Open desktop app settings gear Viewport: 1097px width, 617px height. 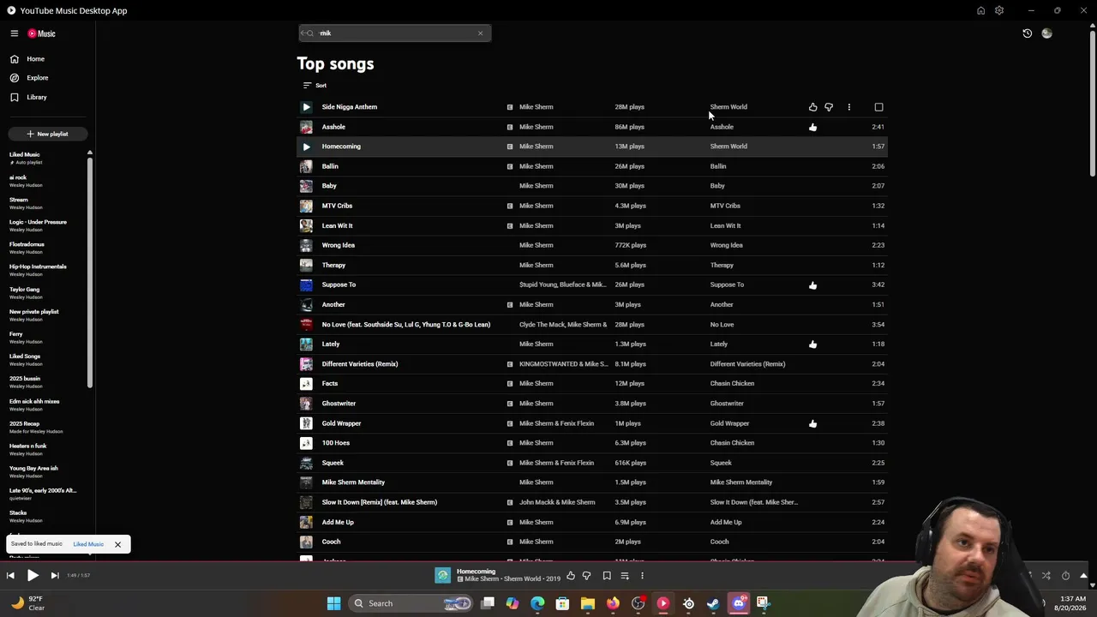(x=999, y=10)
